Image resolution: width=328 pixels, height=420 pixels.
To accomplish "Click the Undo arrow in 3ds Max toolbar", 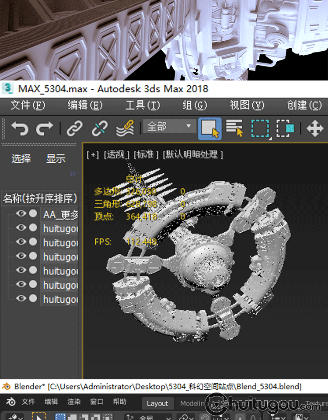I will (x=20, y=128).
